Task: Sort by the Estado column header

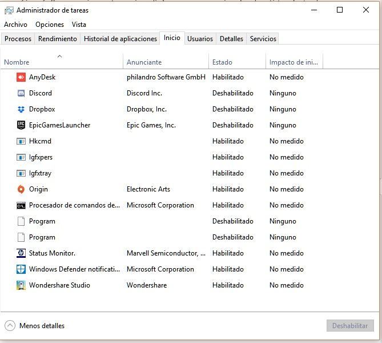Action: click(x=222, y=62)
